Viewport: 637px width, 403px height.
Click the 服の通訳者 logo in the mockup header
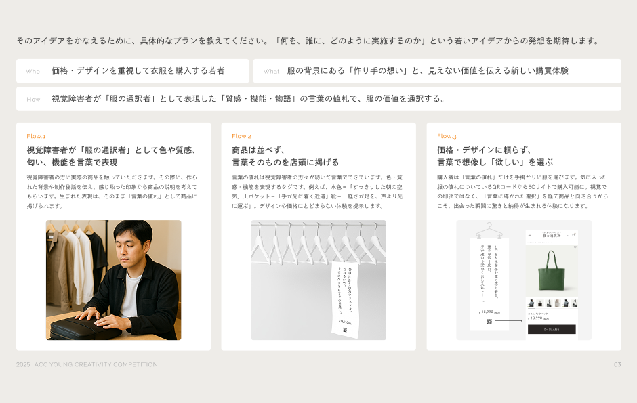552,234
